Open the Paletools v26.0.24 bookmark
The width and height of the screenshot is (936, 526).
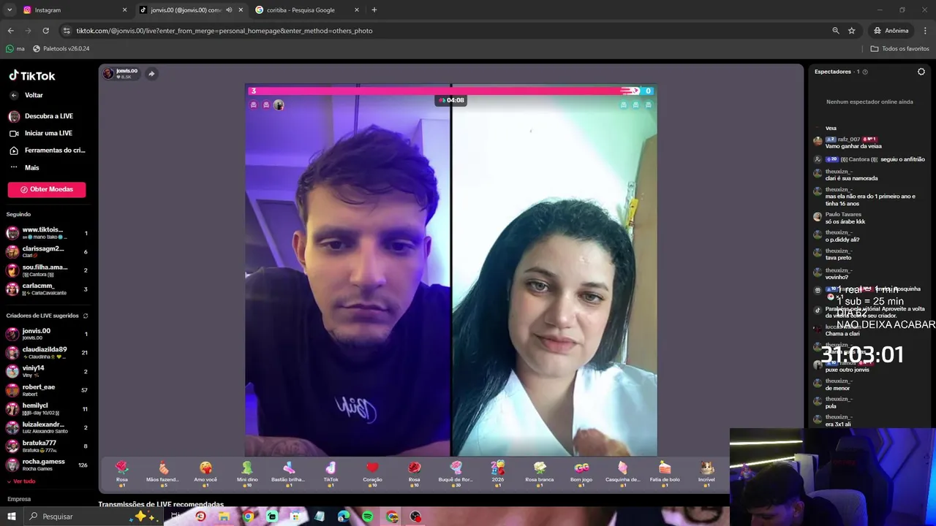pyautogui.click(x=61, y=48)
